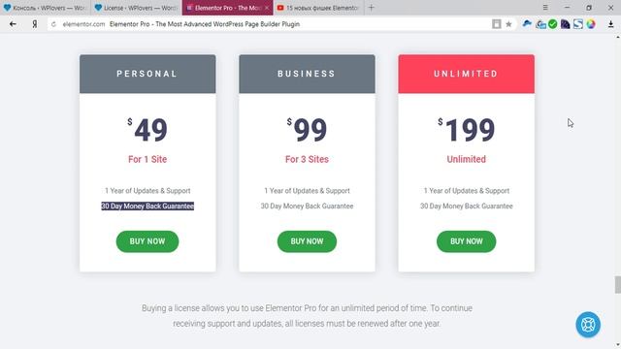Buy the Unlimited $199 plan
Viewport: 621px width, 349px height.
pos(466,241)
